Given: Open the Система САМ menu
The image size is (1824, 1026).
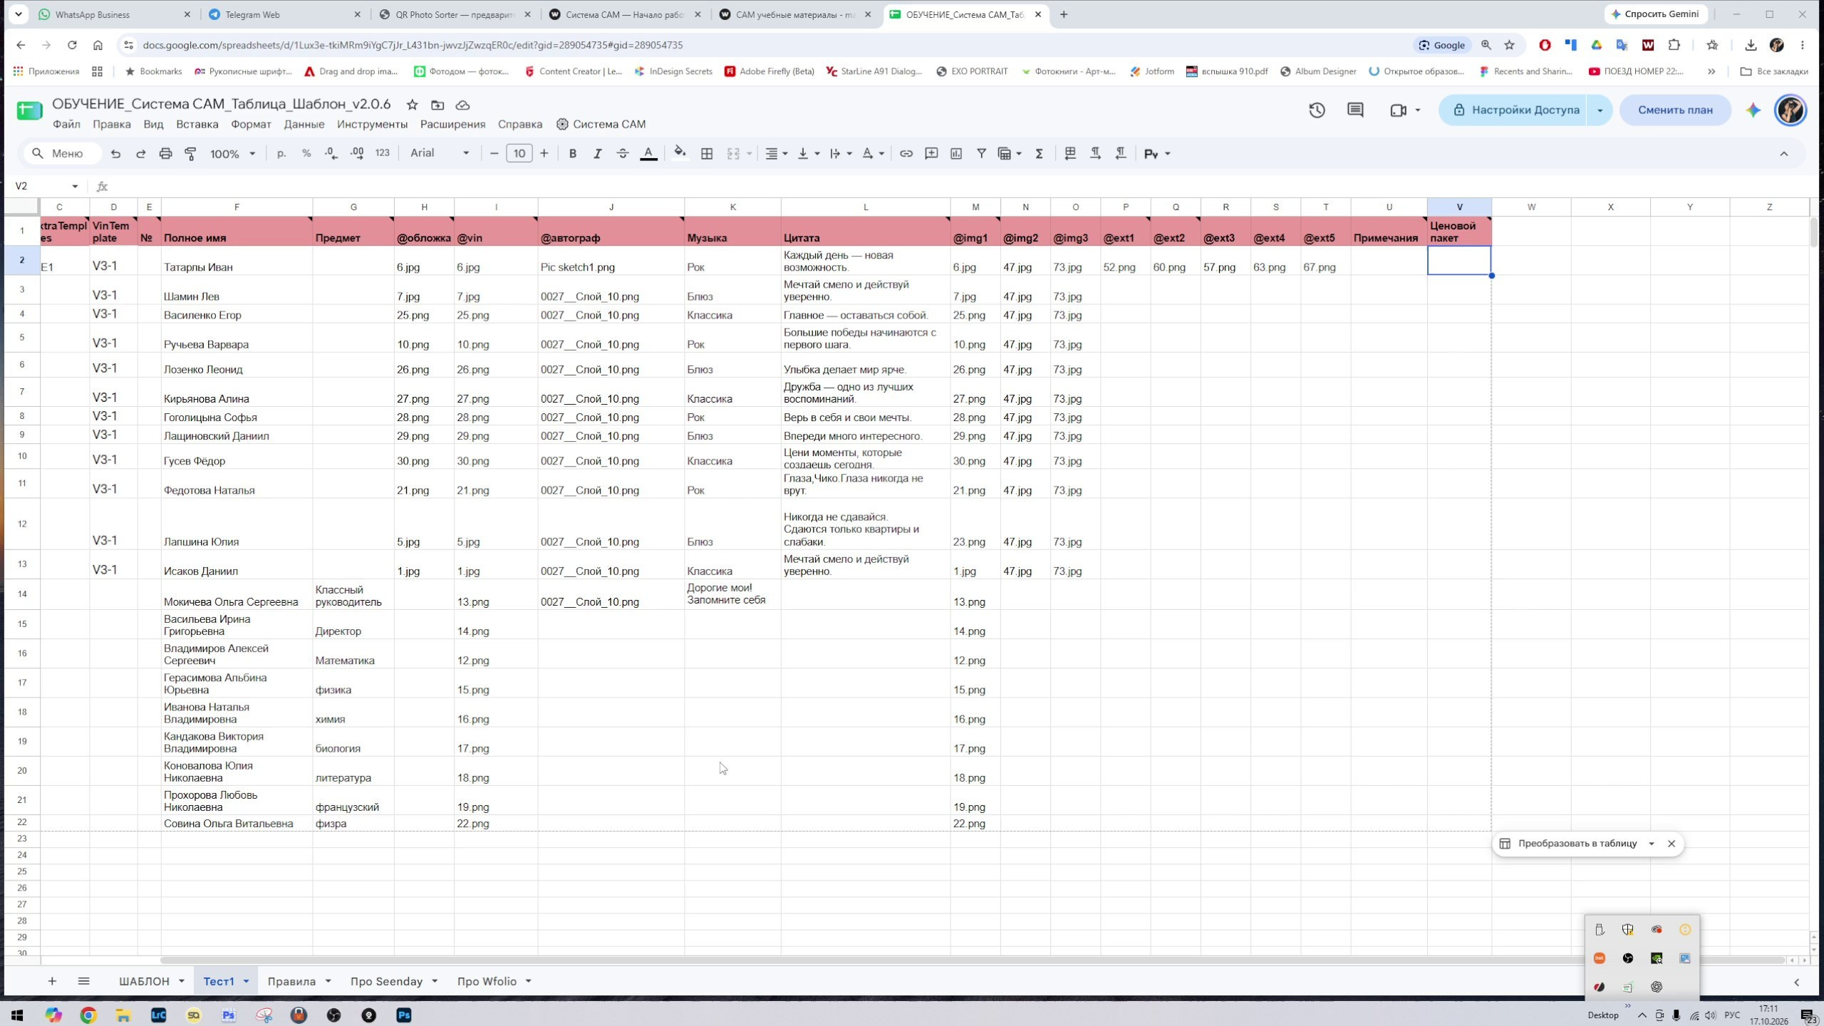Looking at the screenshot, I should (601, 124).
